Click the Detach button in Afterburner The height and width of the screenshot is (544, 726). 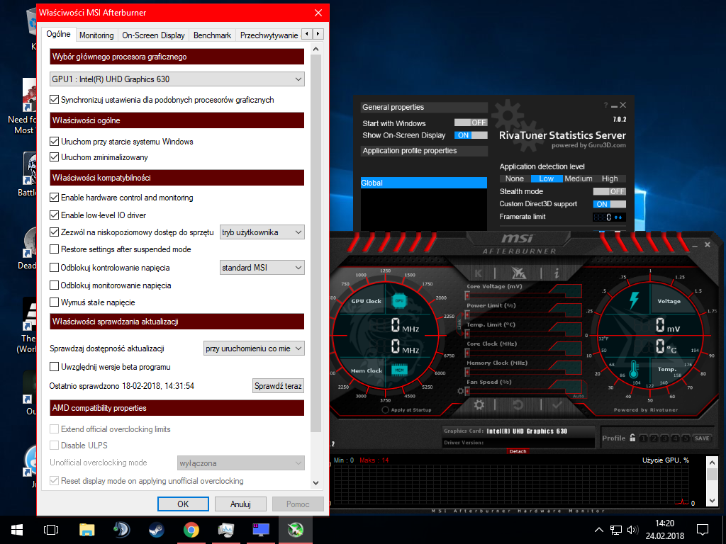pyautogui.click(x=518, y=451)
